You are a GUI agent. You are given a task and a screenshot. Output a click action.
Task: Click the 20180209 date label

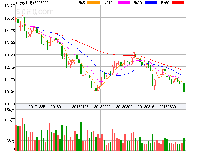(102, 107)
